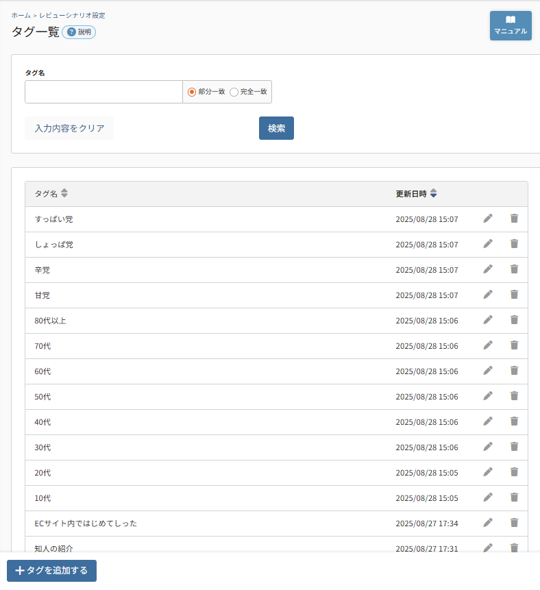Go to ホーム breadcrumb link
Viewport: 540px width, 590px height.
(21, 15)
